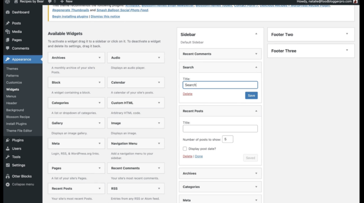Expand the RSS available widget
The width and height of the screenshot is (364, 203).
pos(159,188)
